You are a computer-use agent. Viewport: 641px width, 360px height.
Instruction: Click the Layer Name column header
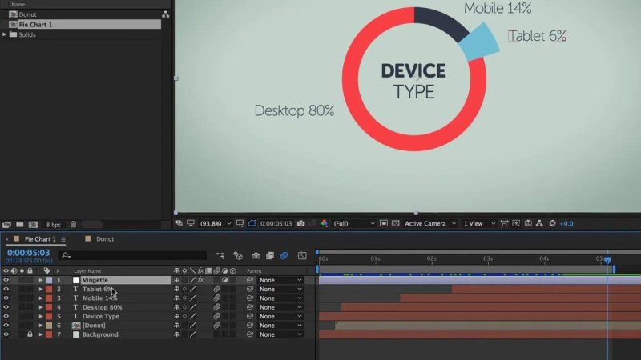87,270
